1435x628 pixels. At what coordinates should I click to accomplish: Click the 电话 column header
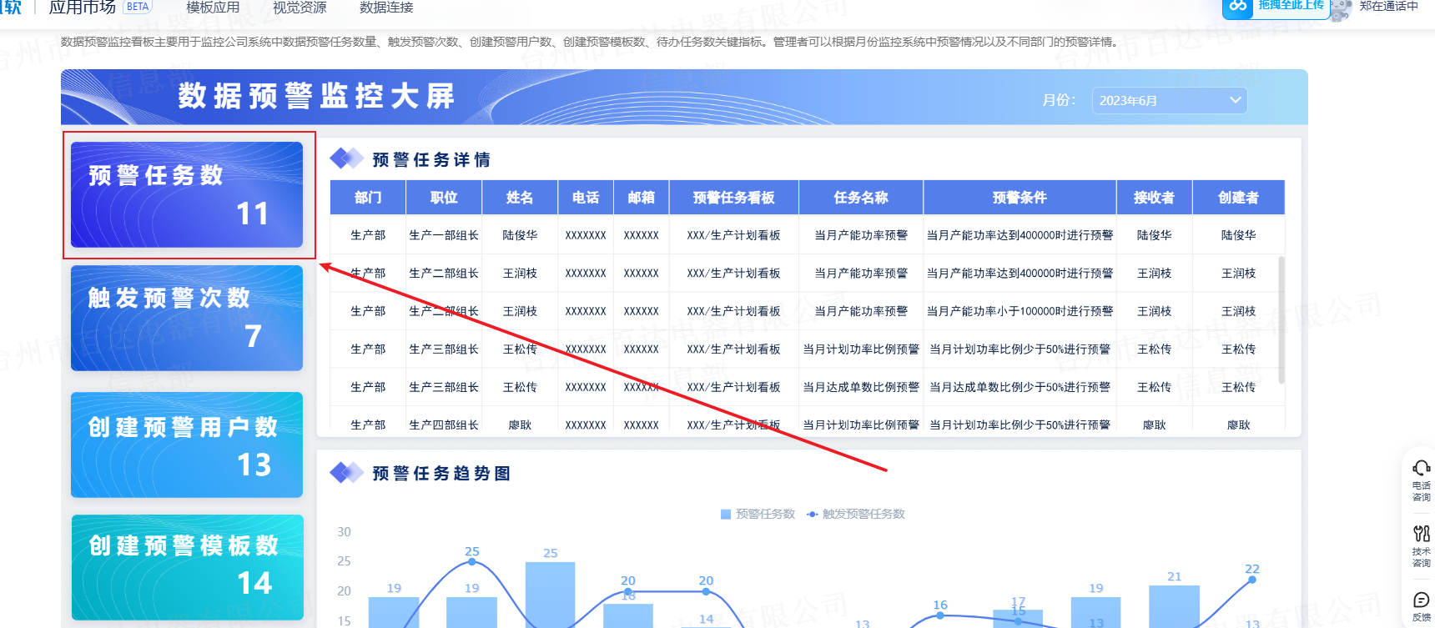[x=586, y=198]
